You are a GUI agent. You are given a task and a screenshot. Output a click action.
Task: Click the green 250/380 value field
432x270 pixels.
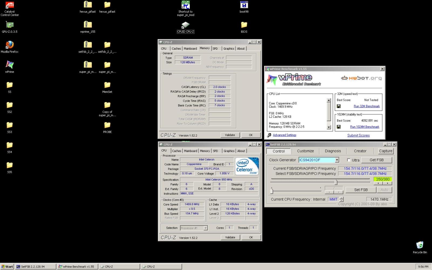click(x=383, y=179)
